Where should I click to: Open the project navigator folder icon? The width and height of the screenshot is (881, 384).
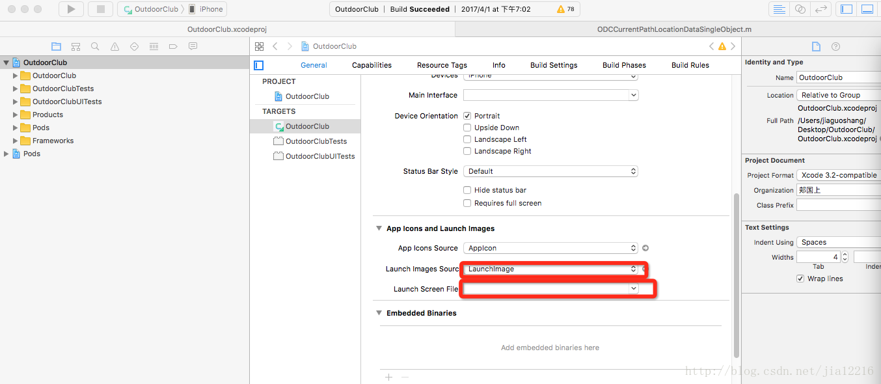coord(57,46)
